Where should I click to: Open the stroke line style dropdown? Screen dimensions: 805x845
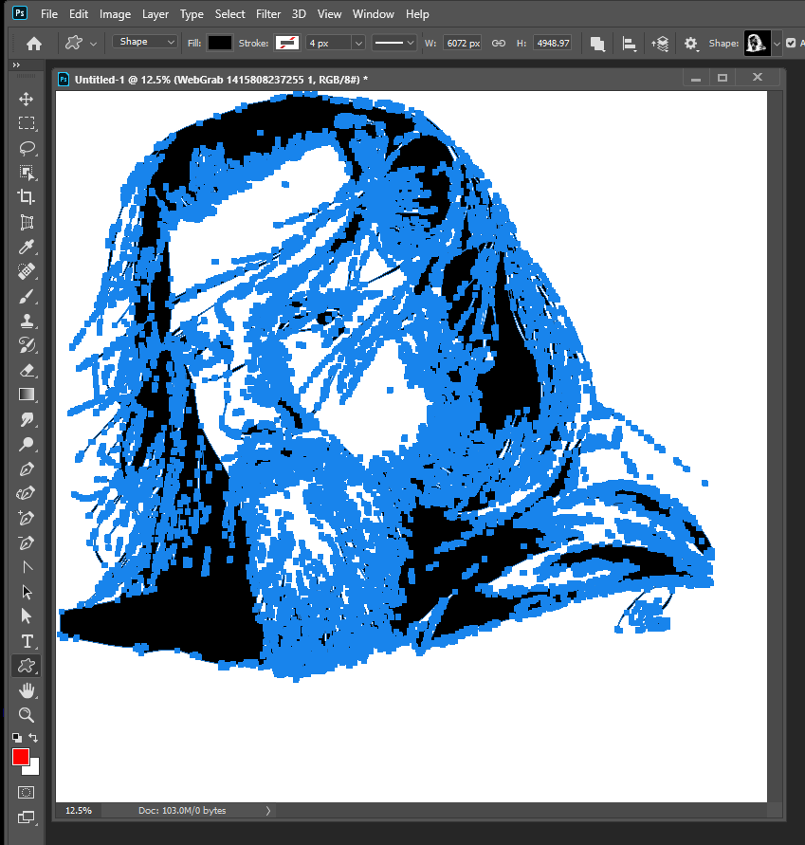[x=394, y=43]
